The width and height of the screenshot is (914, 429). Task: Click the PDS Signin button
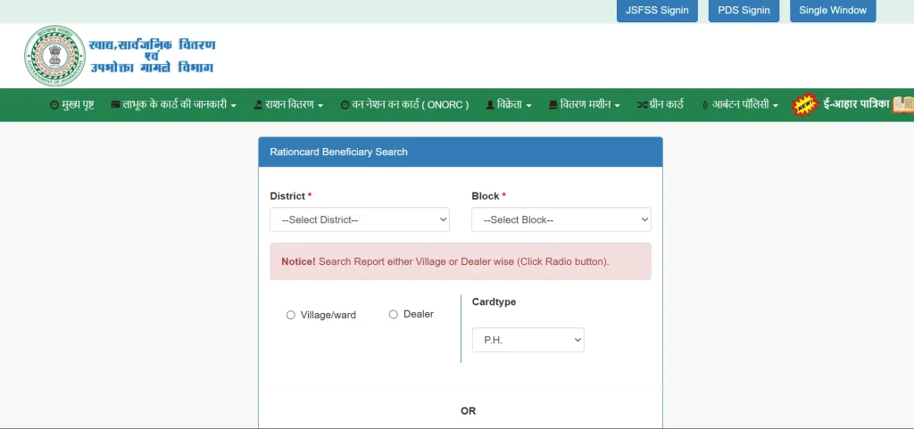(x=743, y=11)
